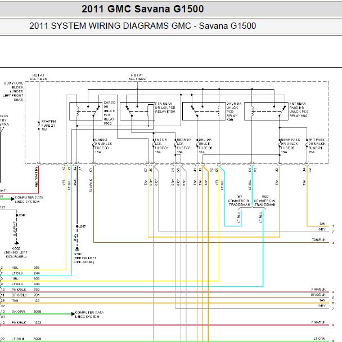Click the 'W/O COMMERCIAL TRADESMAN' label
This screenshot has height=342, width=342.
pyautogui.click(x=265, y=201)
